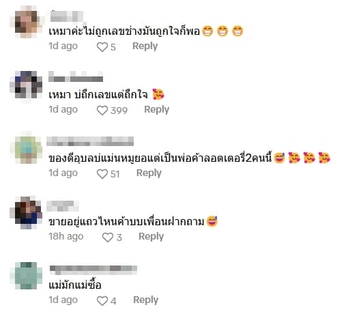Reply to the comment with 51 likes

click(x=149, y=173)
